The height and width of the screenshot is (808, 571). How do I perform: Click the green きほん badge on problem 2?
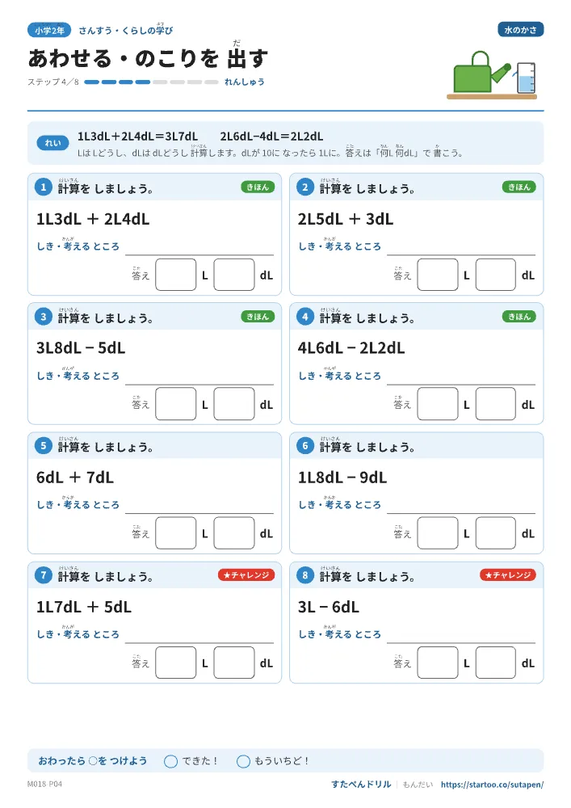click(x=519, y=187)
